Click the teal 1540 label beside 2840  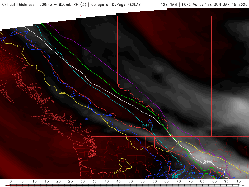145,125
